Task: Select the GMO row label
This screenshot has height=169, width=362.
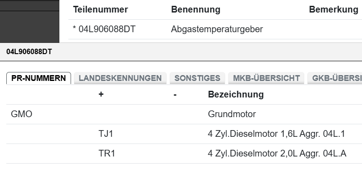Action: pos(22,114)
